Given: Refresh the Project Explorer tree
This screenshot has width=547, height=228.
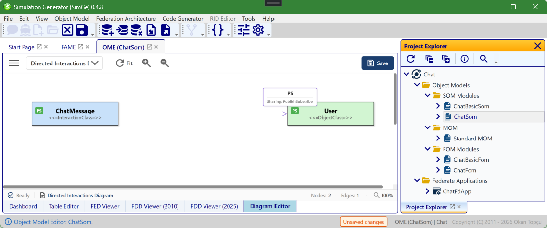Looking at the screenshot, I should click(411, 59).
